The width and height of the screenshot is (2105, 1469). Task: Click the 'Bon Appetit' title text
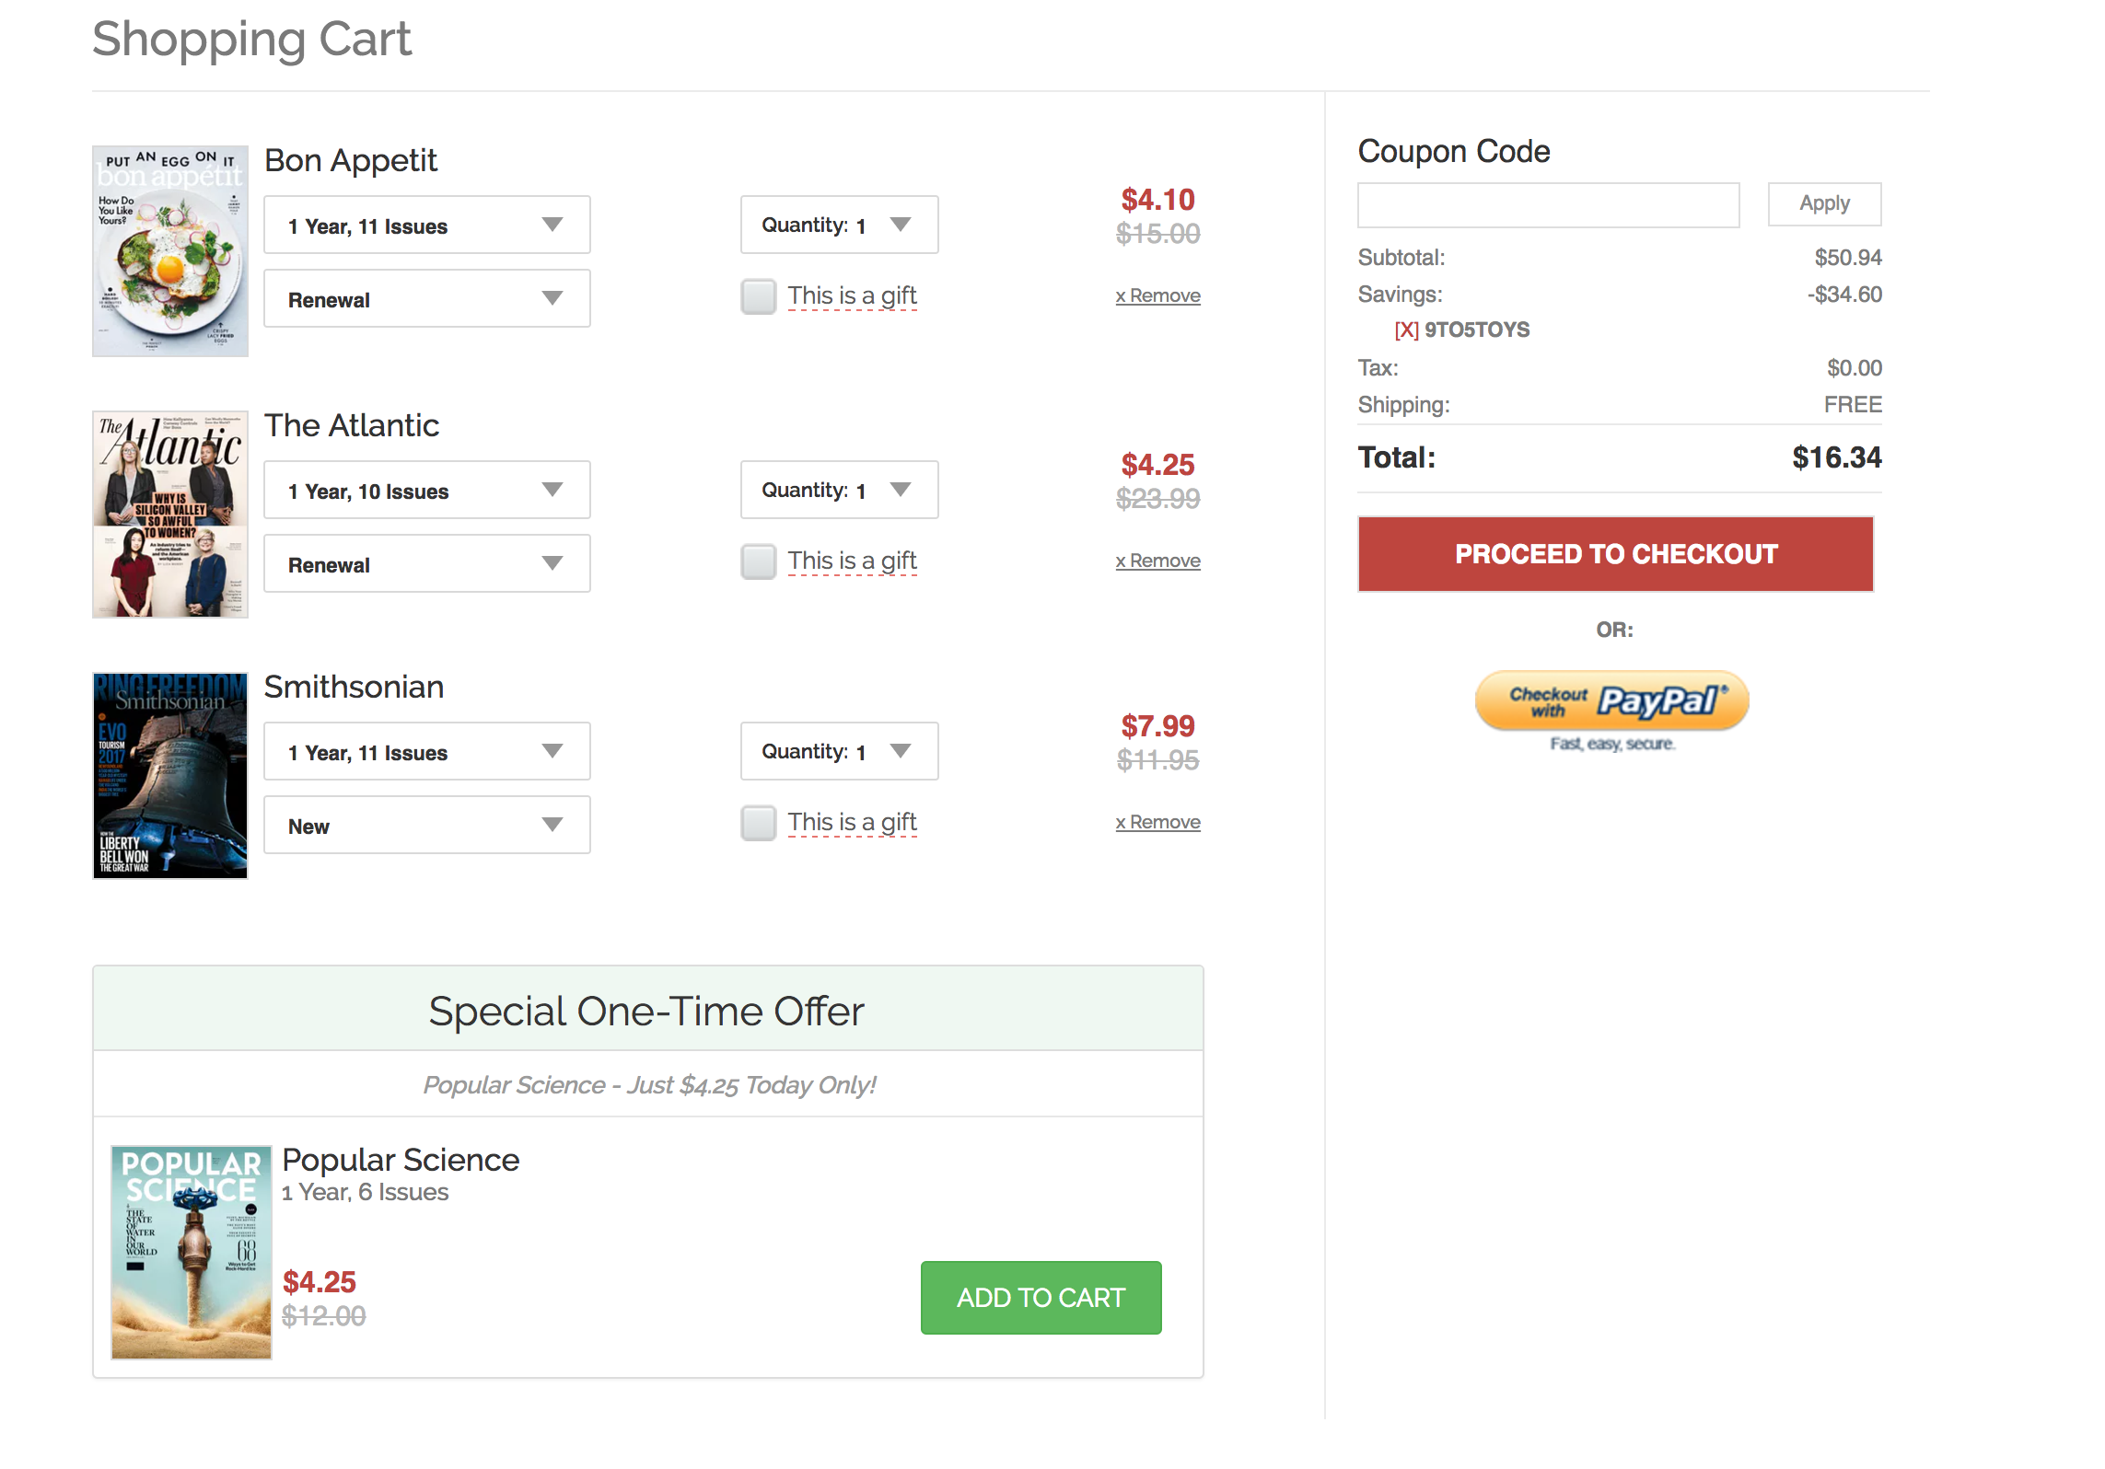pyautogui.click(x=351, y=160)
